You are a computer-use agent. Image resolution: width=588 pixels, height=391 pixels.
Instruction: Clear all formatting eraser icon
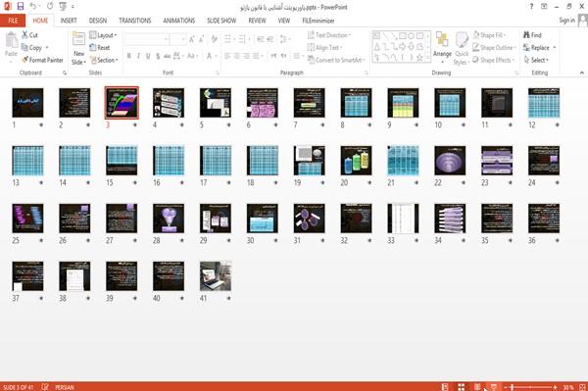pyautogui.click(x=214, y=39)
